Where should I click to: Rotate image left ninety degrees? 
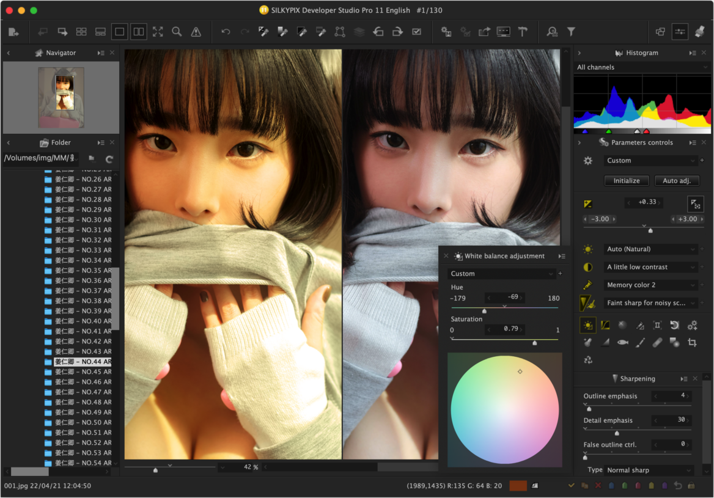378,32
